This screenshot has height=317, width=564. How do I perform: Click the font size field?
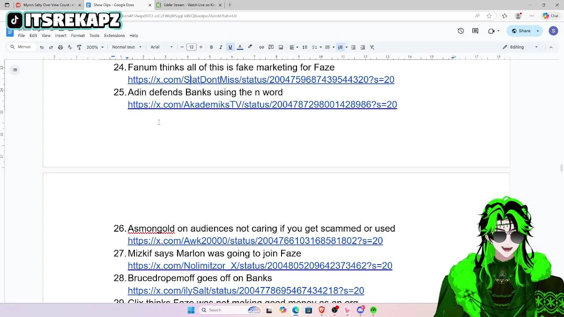click(191, 47)
